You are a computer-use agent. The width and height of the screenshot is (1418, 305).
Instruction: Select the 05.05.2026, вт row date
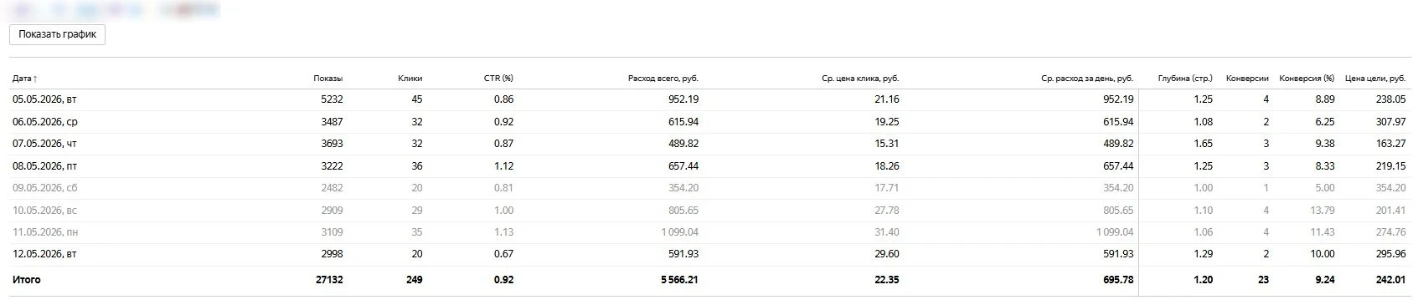coord(44,99)
